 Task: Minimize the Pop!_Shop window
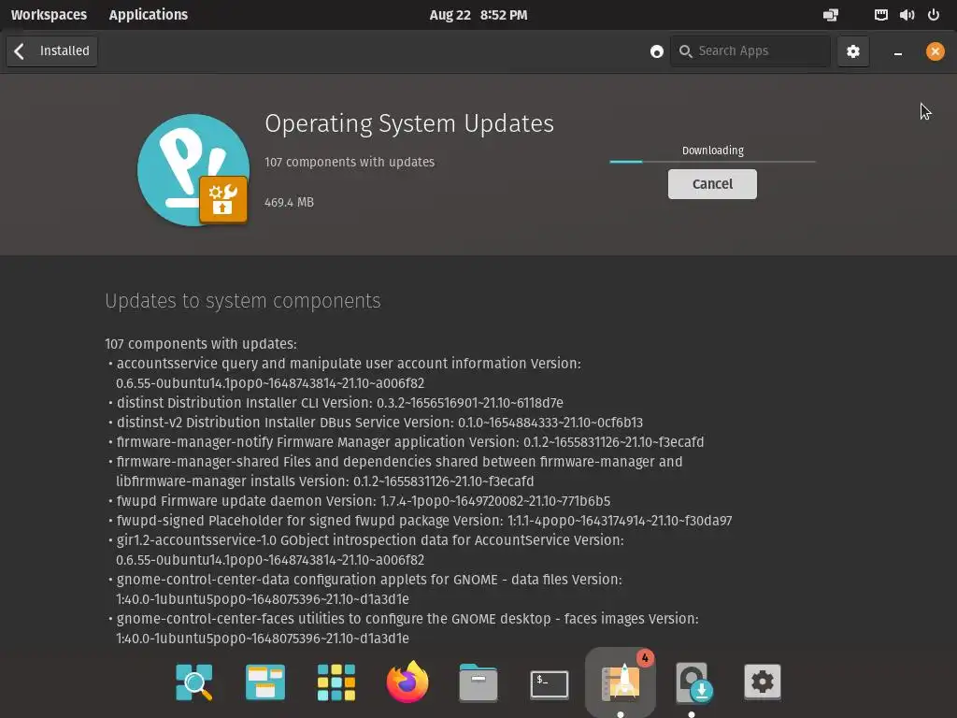pyautogui.click(x=898, y=52)
